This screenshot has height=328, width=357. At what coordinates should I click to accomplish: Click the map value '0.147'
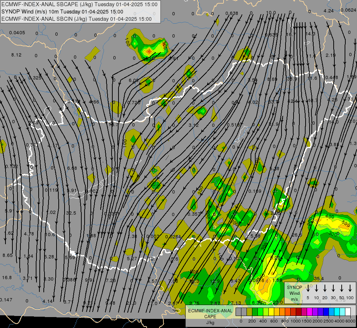[x=6, y=300]
